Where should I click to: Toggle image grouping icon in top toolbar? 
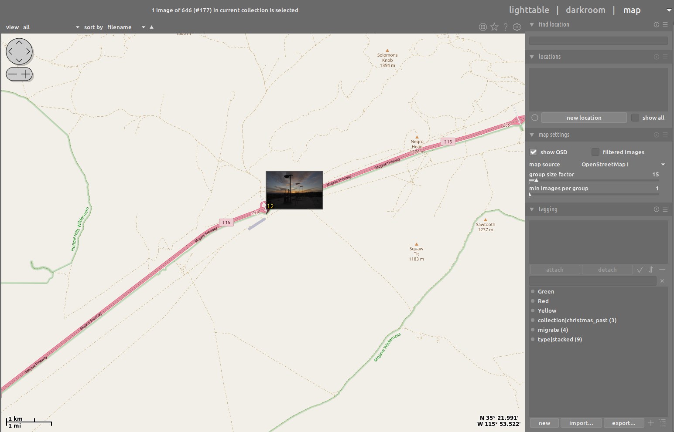click(x=482, y=27)
